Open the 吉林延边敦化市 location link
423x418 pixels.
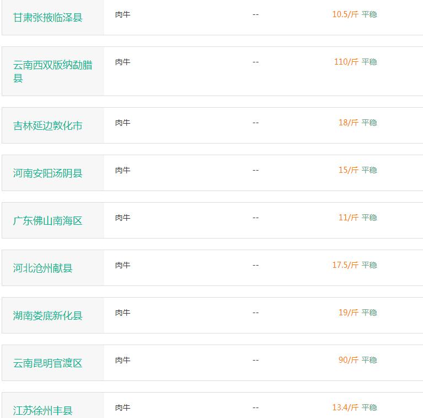[48, 125]
